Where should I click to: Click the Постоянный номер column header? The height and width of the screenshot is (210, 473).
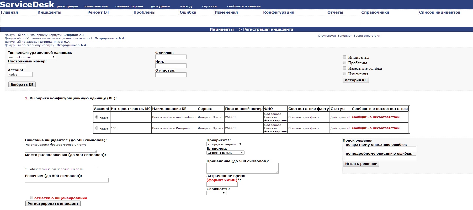click(x=244, y=109)
